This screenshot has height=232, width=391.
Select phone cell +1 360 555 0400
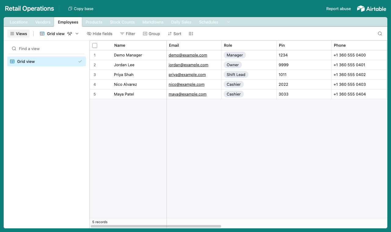(x=359, y=55)
